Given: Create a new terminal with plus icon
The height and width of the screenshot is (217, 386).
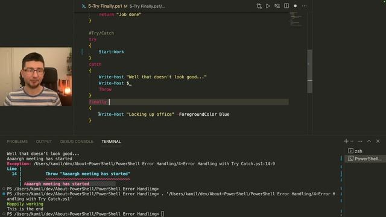Looking at the screenshot, I should 346,141.
